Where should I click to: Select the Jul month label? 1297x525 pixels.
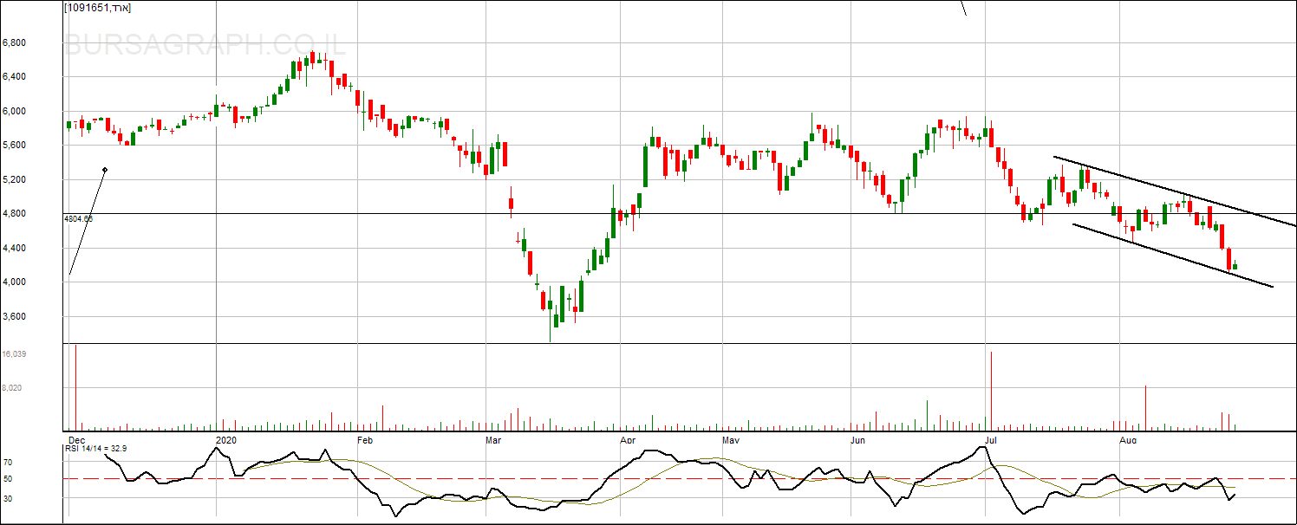pos(993,440)
